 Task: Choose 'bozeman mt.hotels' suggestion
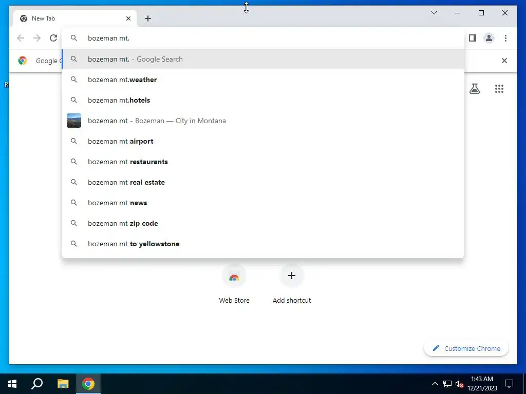point(263,100)
